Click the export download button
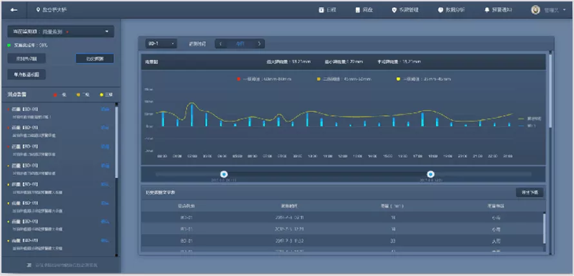The width and height of the screenshot is (574, 276). pos(529,192)
